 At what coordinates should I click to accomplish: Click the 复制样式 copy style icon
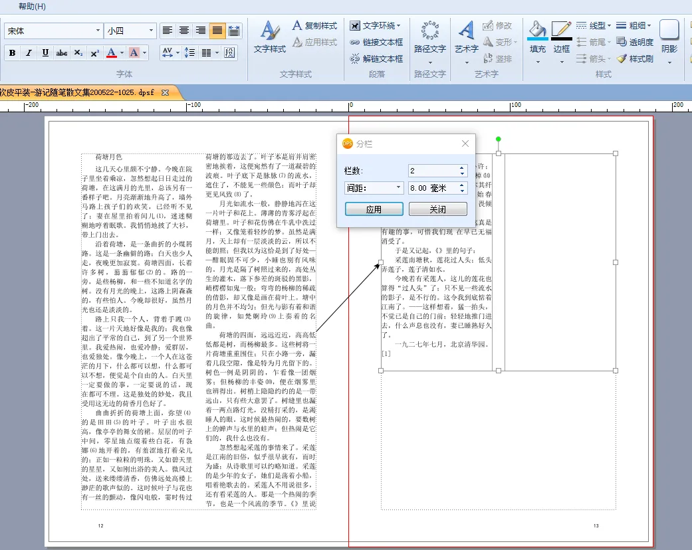(x=298, y=26)
